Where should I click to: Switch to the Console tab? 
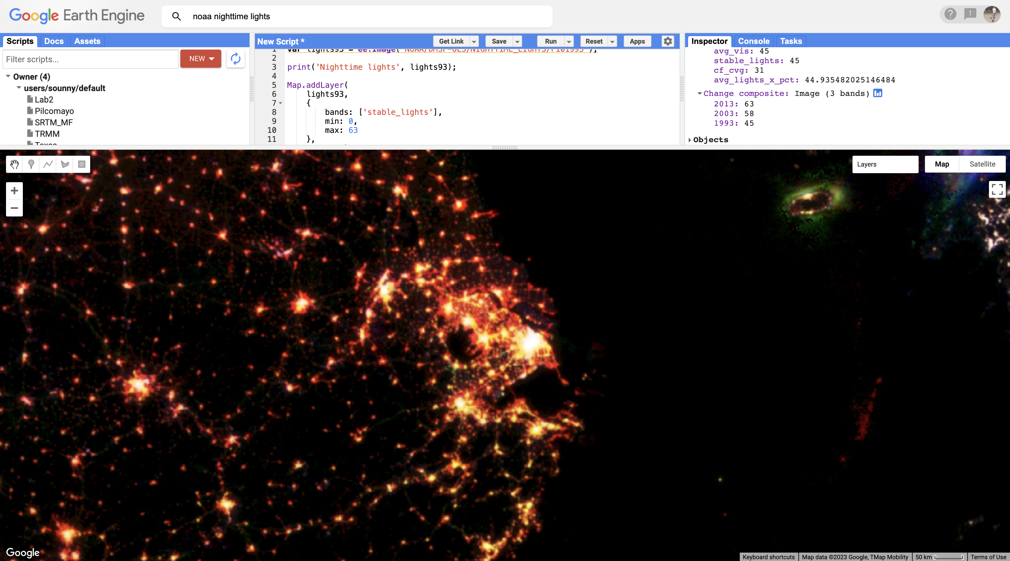(x=754, y=41)
